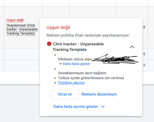
Task: Click the bottom-most 0 value in the right column
Action: pyautogui.click(x=144, y=65)
